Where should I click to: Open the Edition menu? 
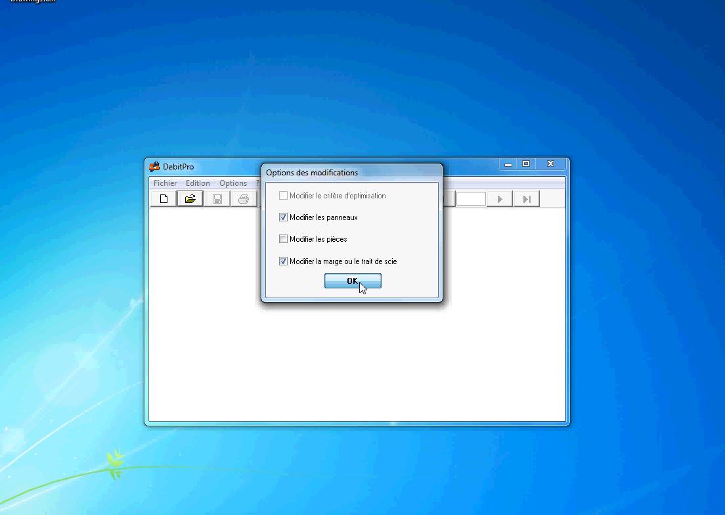click(x=198, y=183)
